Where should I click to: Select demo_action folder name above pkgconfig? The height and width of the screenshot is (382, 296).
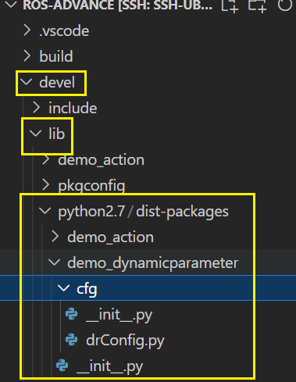101,160
